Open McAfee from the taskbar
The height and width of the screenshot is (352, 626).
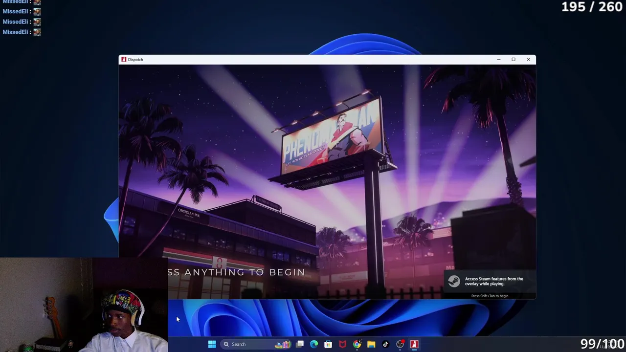[x=342, y=344]
